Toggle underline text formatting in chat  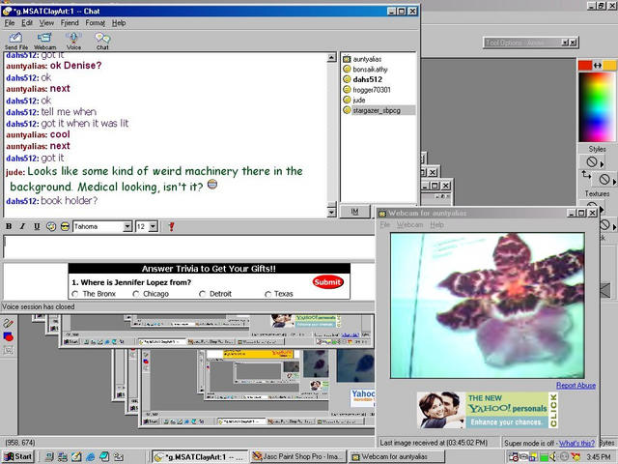37,226
